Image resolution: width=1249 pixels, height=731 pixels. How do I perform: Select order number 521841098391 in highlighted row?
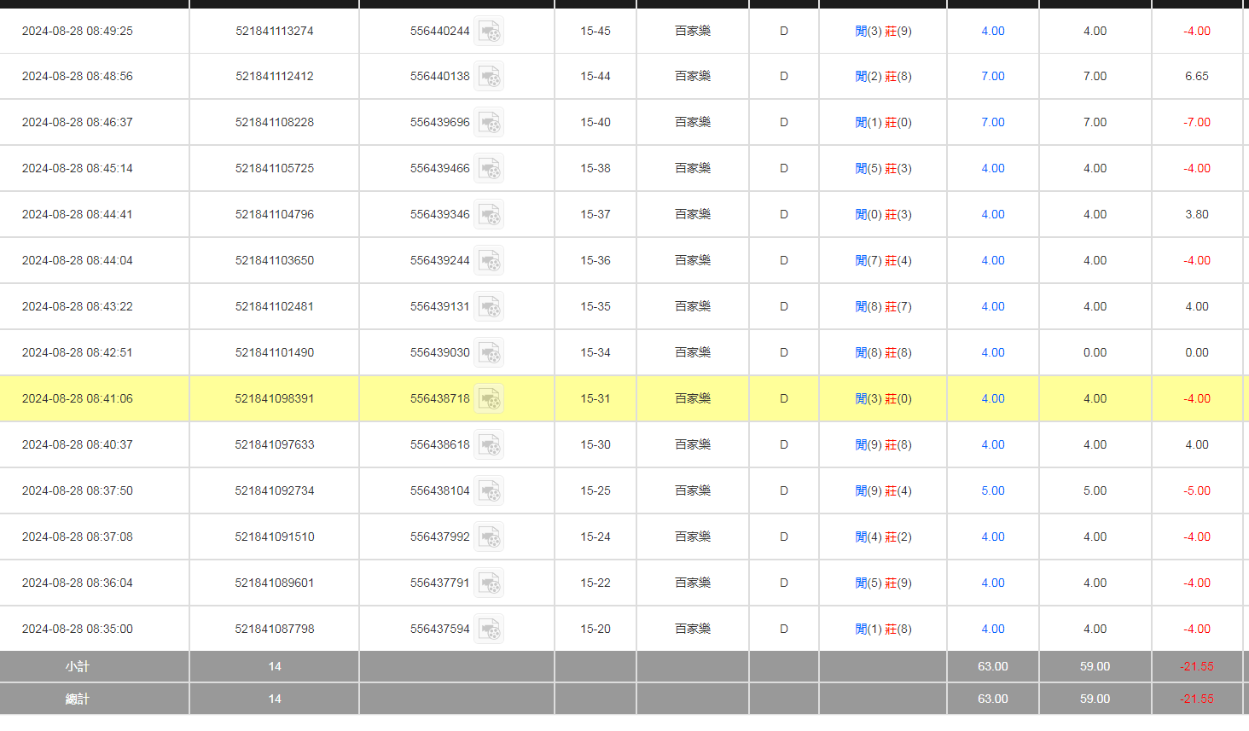275,398
